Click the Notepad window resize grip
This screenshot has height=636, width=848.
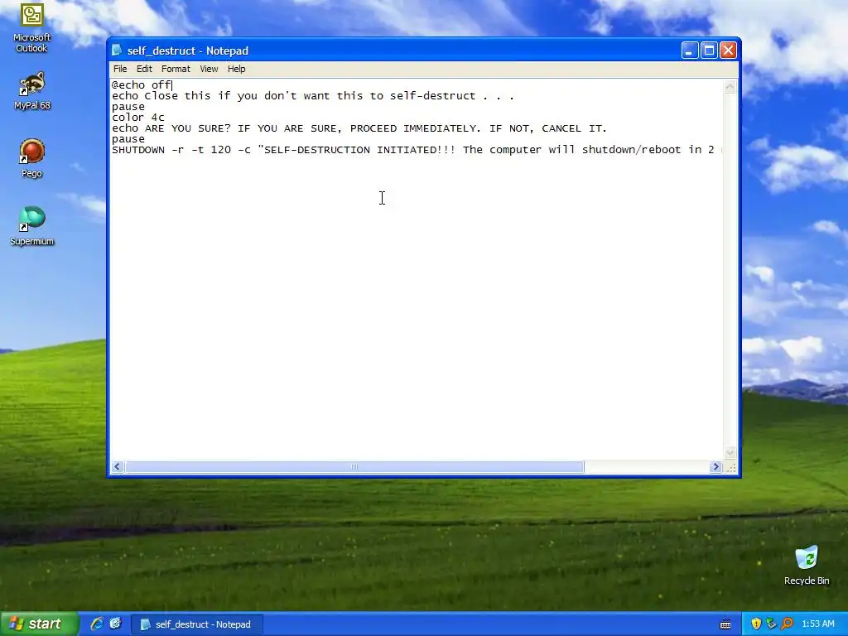click(730, 467)
